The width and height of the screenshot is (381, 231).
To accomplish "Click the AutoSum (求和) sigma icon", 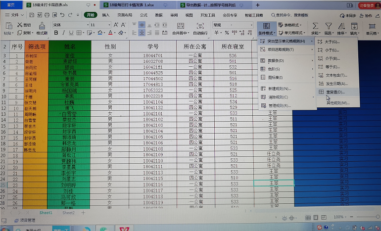I will (x=315, y=26).
